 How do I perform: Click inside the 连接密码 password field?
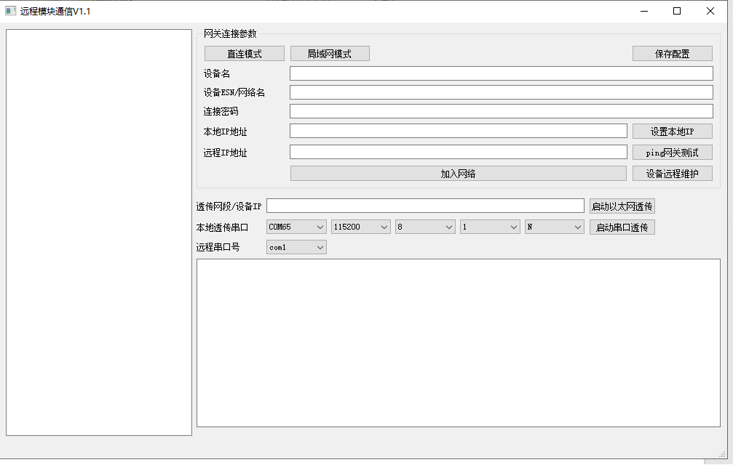coord(500,110)
